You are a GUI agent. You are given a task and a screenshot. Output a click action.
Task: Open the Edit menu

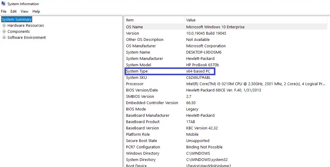pyautogui.click(x=14, y=11)
